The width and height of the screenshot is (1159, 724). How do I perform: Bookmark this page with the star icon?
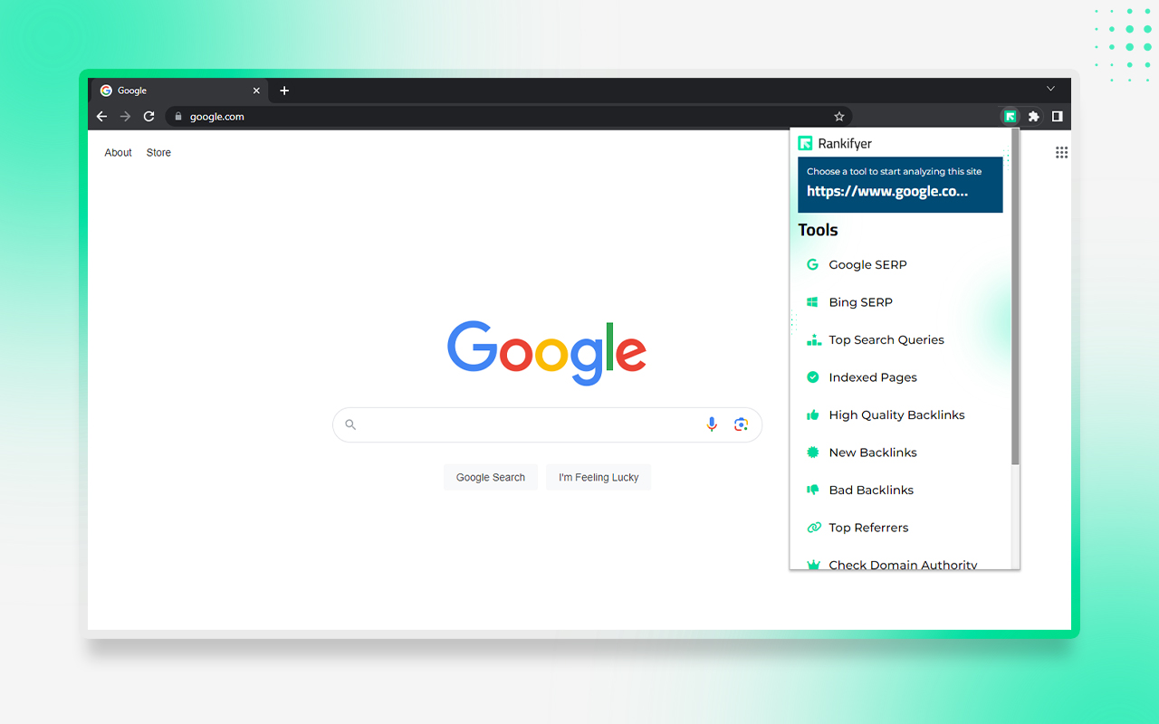(x=839, y=117)
